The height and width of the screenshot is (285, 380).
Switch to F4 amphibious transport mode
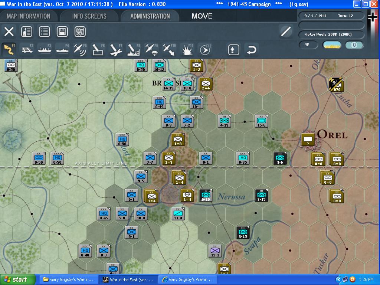(62, 50)
